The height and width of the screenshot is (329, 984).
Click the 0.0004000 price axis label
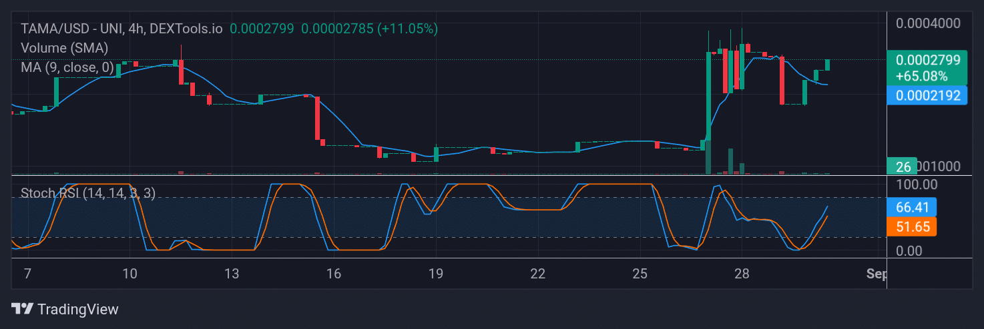click(928, 23)
